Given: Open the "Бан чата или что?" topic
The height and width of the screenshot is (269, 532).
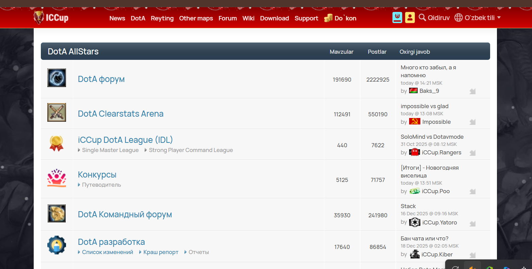Looking at the screenshot, I should (424, 238).
